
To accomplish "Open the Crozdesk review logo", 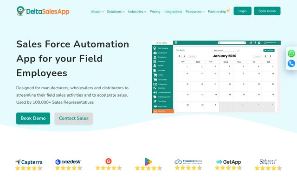I will tap(68, 162).
